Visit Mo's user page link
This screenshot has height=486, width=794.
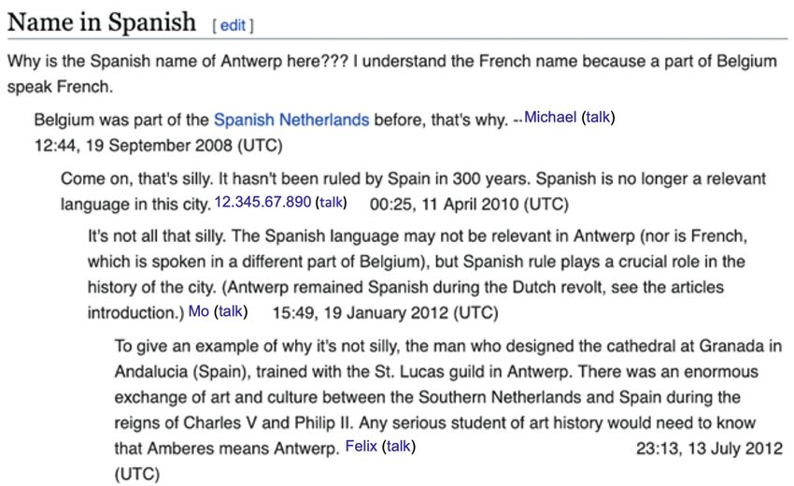pos(198,310)
